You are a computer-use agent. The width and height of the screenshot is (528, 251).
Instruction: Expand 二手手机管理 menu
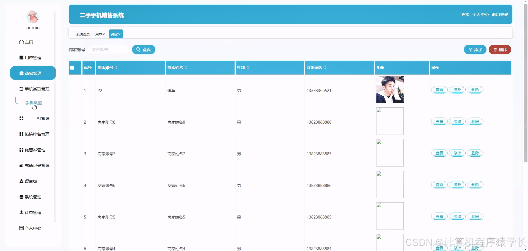[x=34, y=119]
